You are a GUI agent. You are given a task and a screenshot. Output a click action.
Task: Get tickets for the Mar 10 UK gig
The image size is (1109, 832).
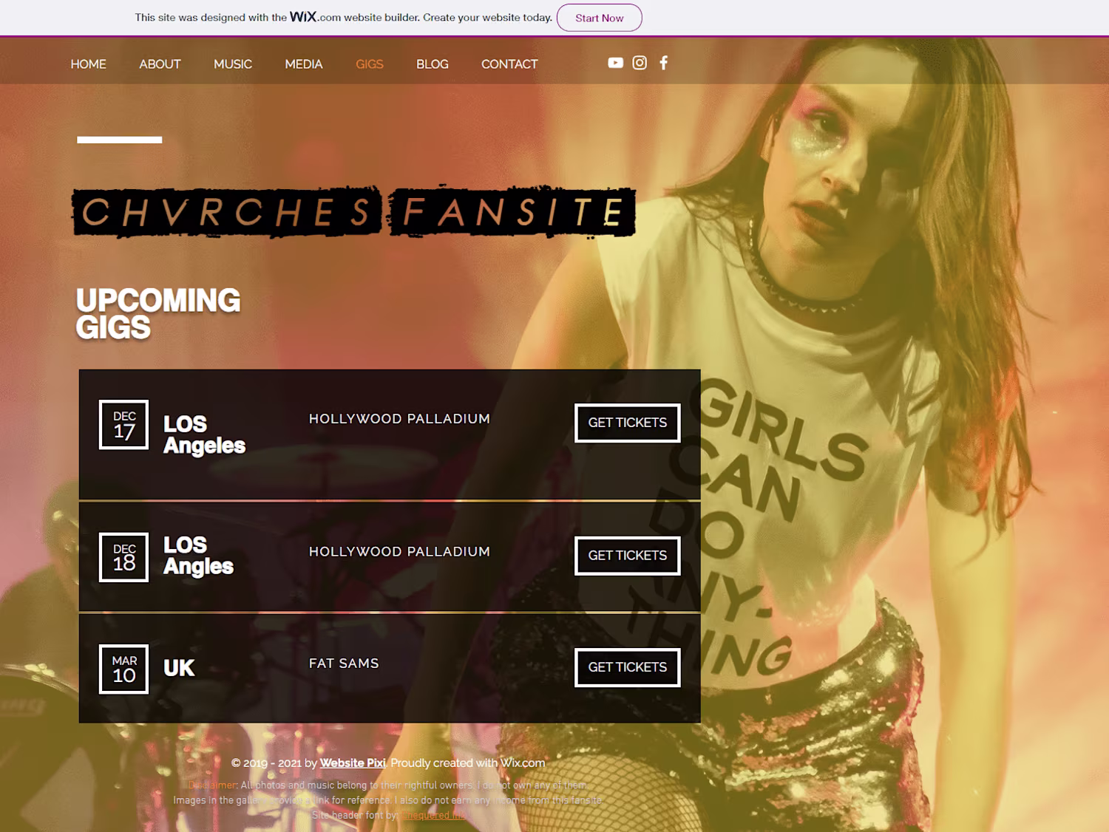[628, 667]
